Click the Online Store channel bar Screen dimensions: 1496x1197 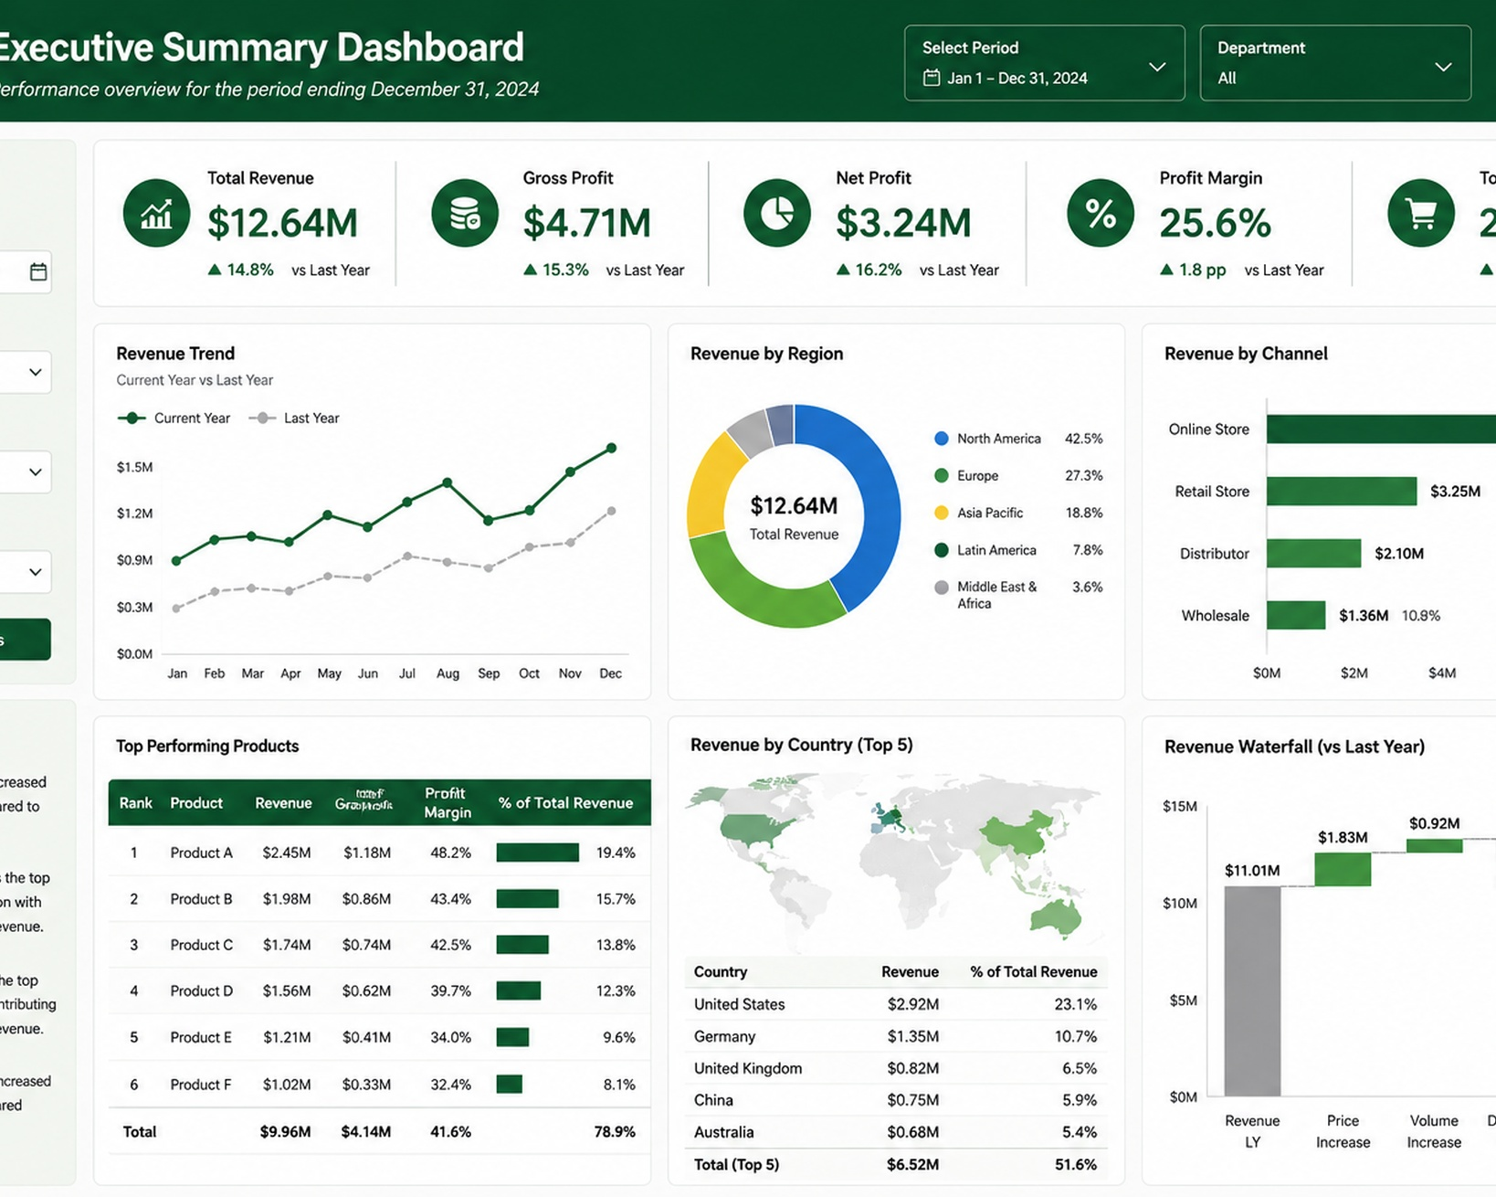[1381, 429]
